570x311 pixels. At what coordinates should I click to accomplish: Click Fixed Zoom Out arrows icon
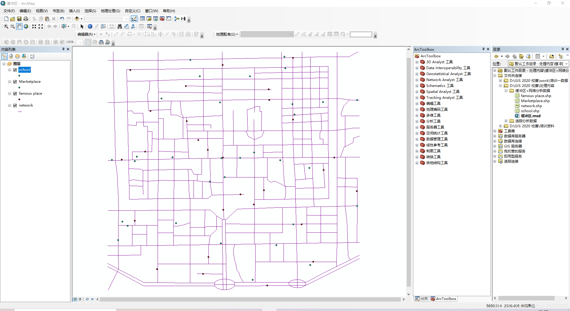pyautogui.click(x=41, y=26)
